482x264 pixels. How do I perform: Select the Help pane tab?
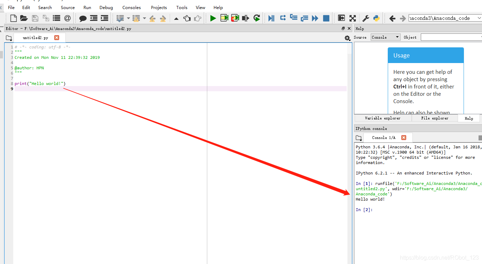click(x=469, y=118)
